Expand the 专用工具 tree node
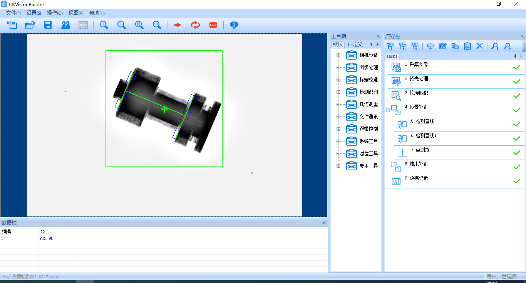Viewport: 526px width, 283px height. [x=338, y=166]
